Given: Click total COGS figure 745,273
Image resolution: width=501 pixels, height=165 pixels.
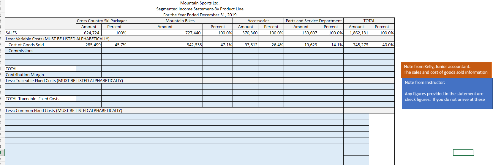Looking at the screenshot, I should (x=356, y=45).
